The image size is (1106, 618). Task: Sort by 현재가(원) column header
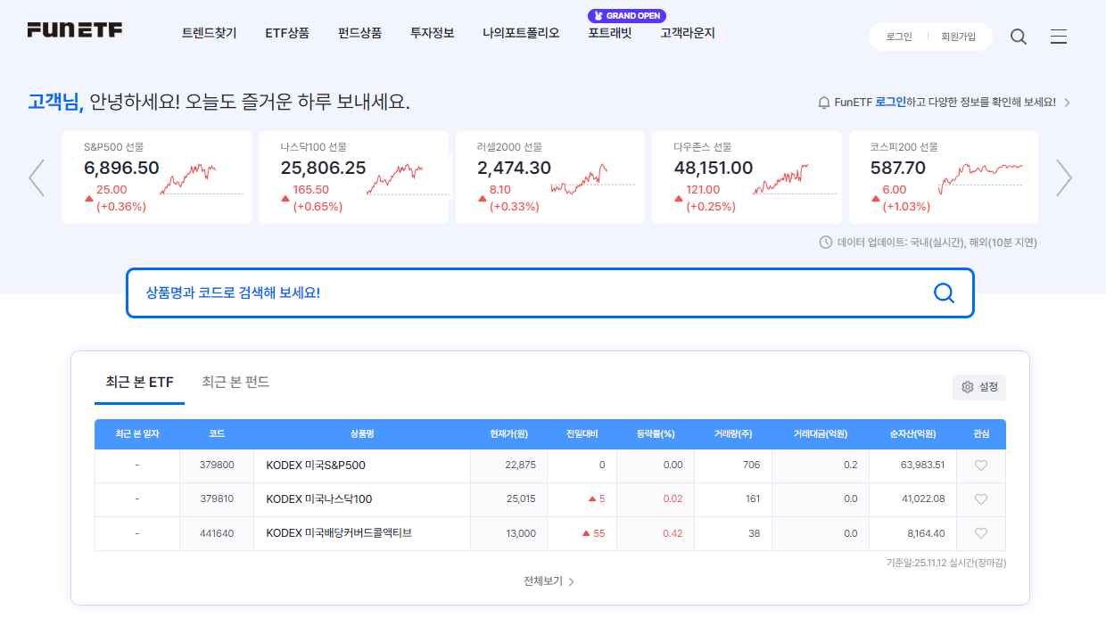click(508, 434)
